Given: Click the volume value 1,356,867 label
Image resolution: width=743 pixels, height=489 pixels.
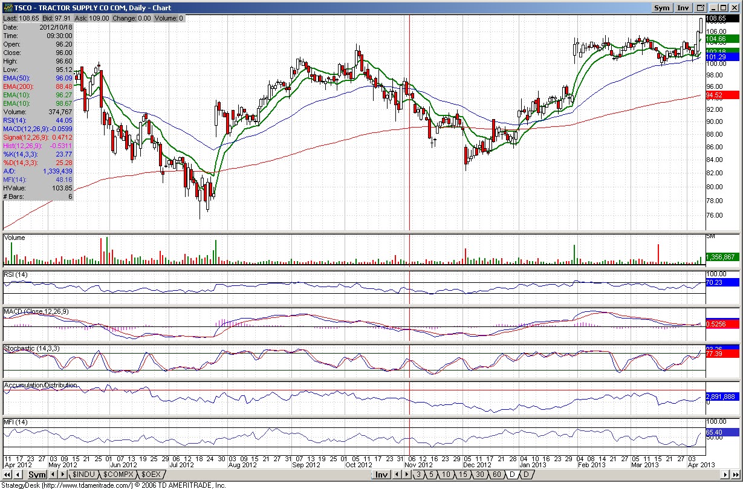Looking at the screenshot, I should (x=722, y=257).
